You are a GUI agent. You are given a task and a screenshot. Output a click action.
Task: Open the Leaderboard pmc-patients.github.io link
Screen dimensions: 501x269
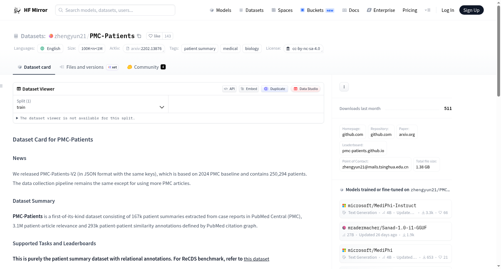363,148
